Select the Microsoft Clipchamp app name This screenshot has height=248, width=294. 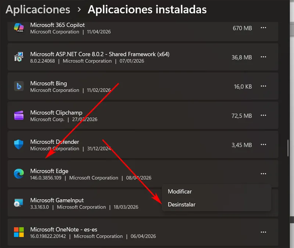pos(56,113)
